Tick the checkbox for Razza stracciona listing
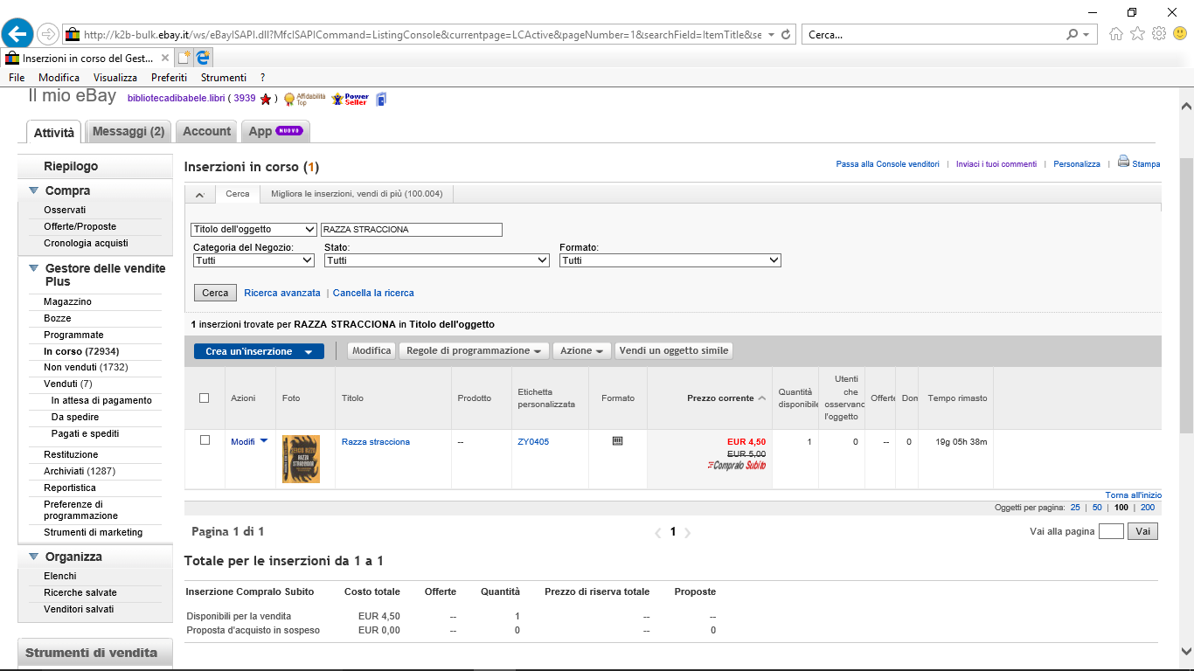The image size is (1194, 671). click(x=205, y=440)
